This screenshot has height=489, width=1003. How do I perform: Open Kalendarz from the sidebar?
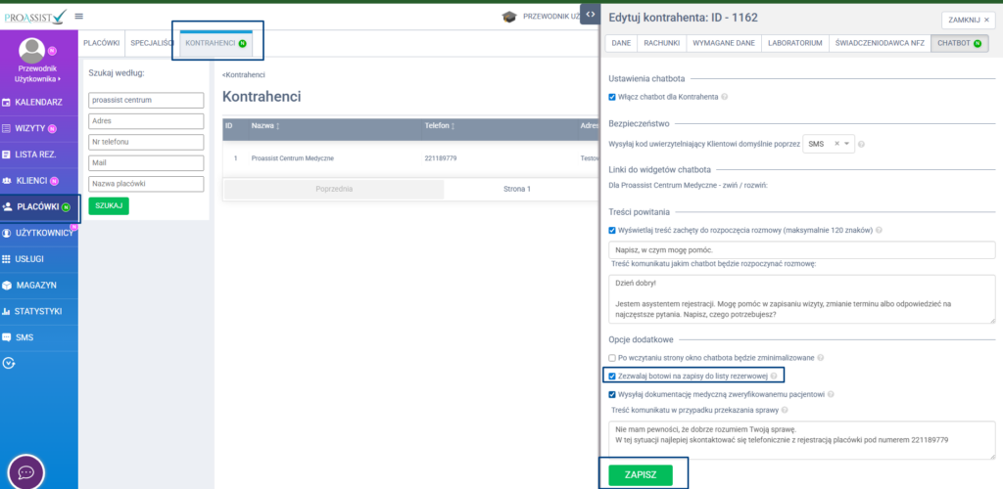coord(39,102)
